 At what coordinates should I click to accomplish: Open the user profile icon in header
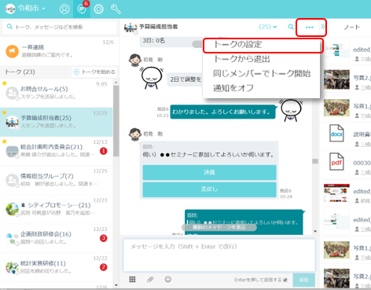click(64, 9)
